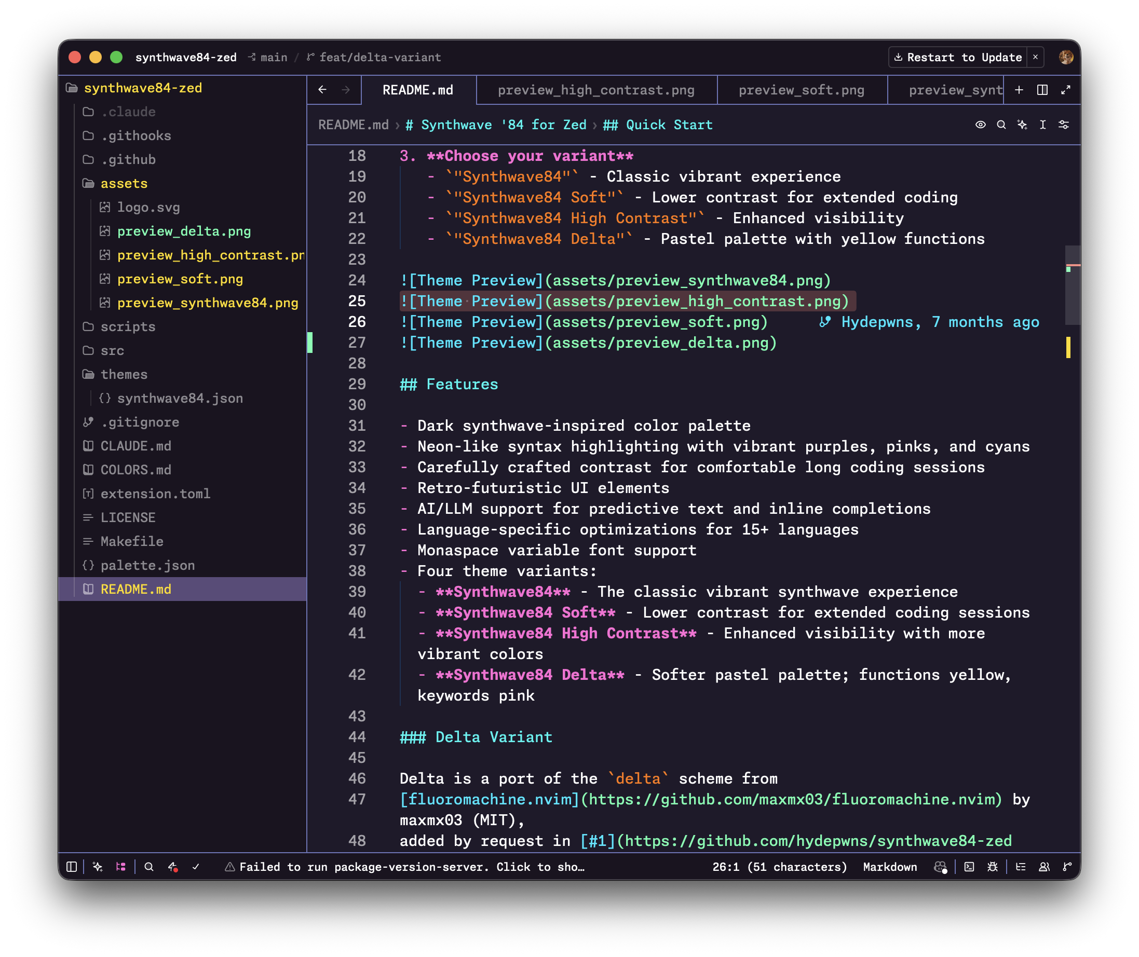Click the green git gutter marker on line 27

(310, 343)
